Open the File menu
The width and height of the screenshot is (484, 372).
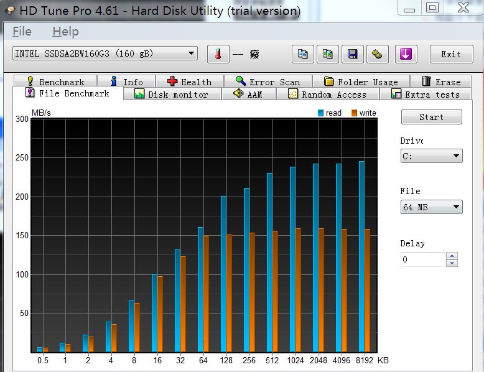point(22,32)
